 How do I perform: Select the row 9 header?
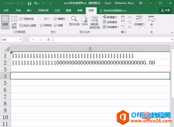5,110
